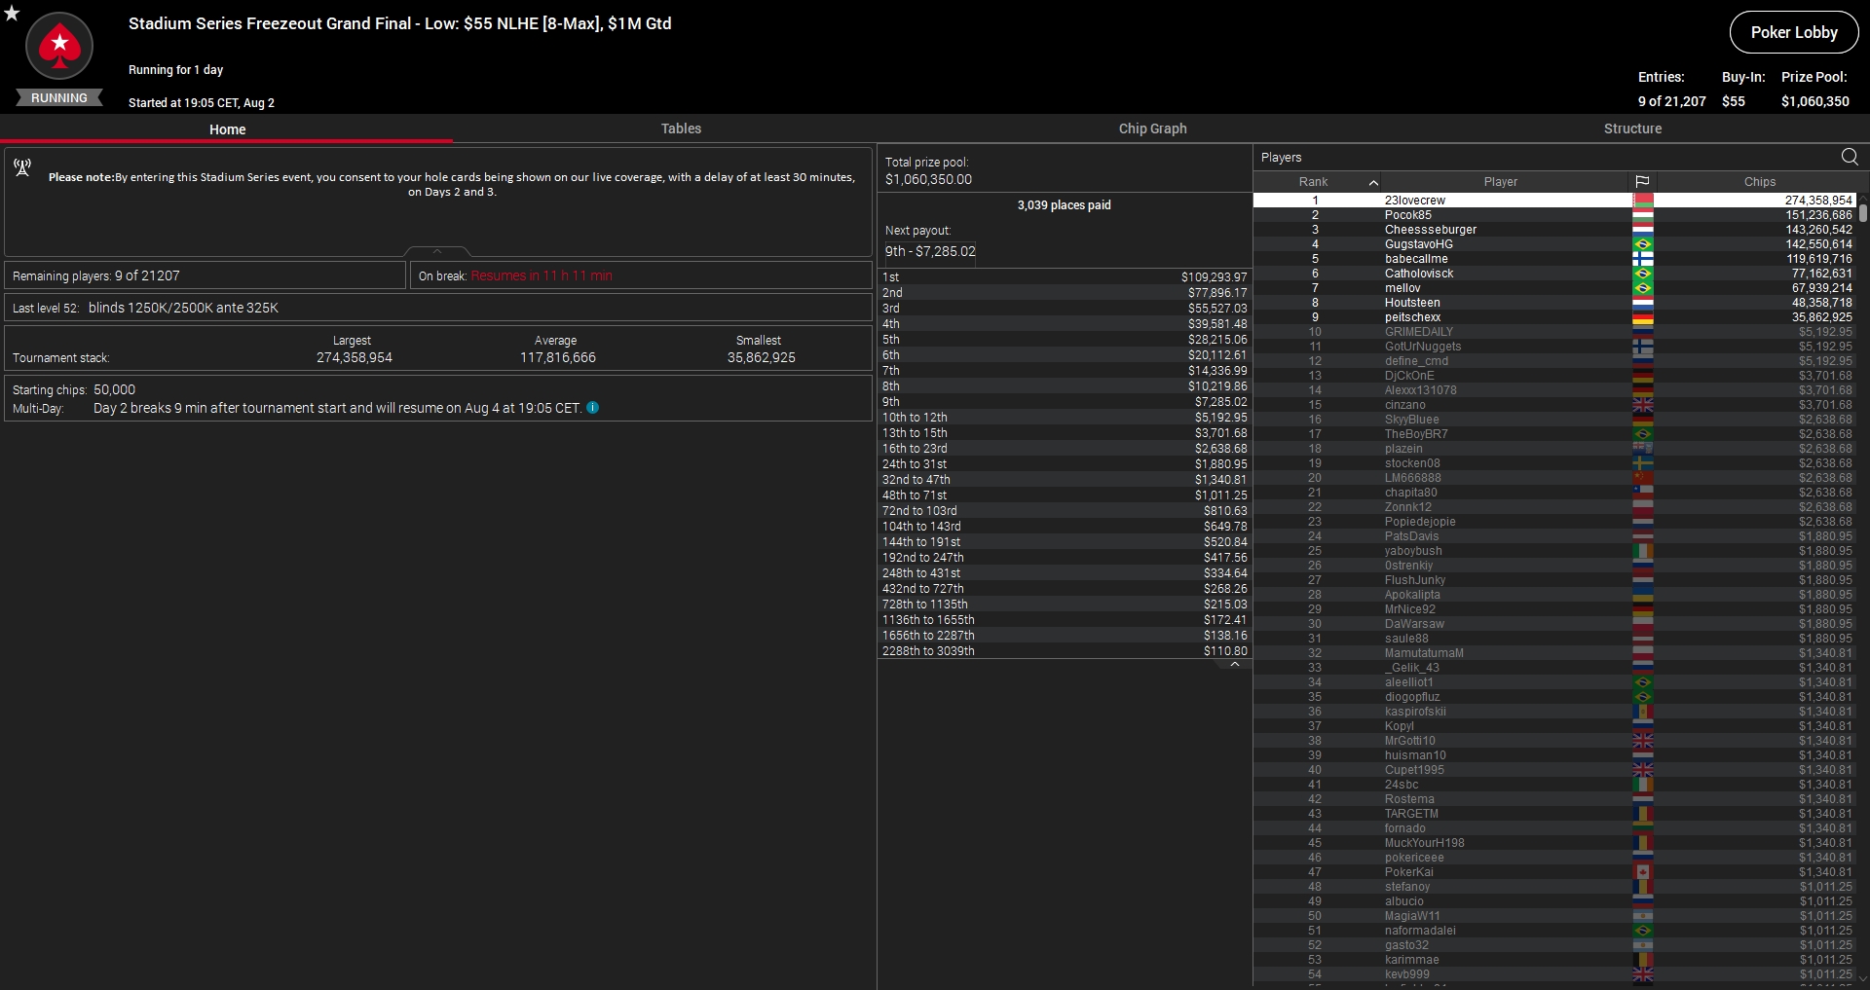Open the Structure tab
The height and width of the screenshot is (990, 1870).
tap(1632, 128)
